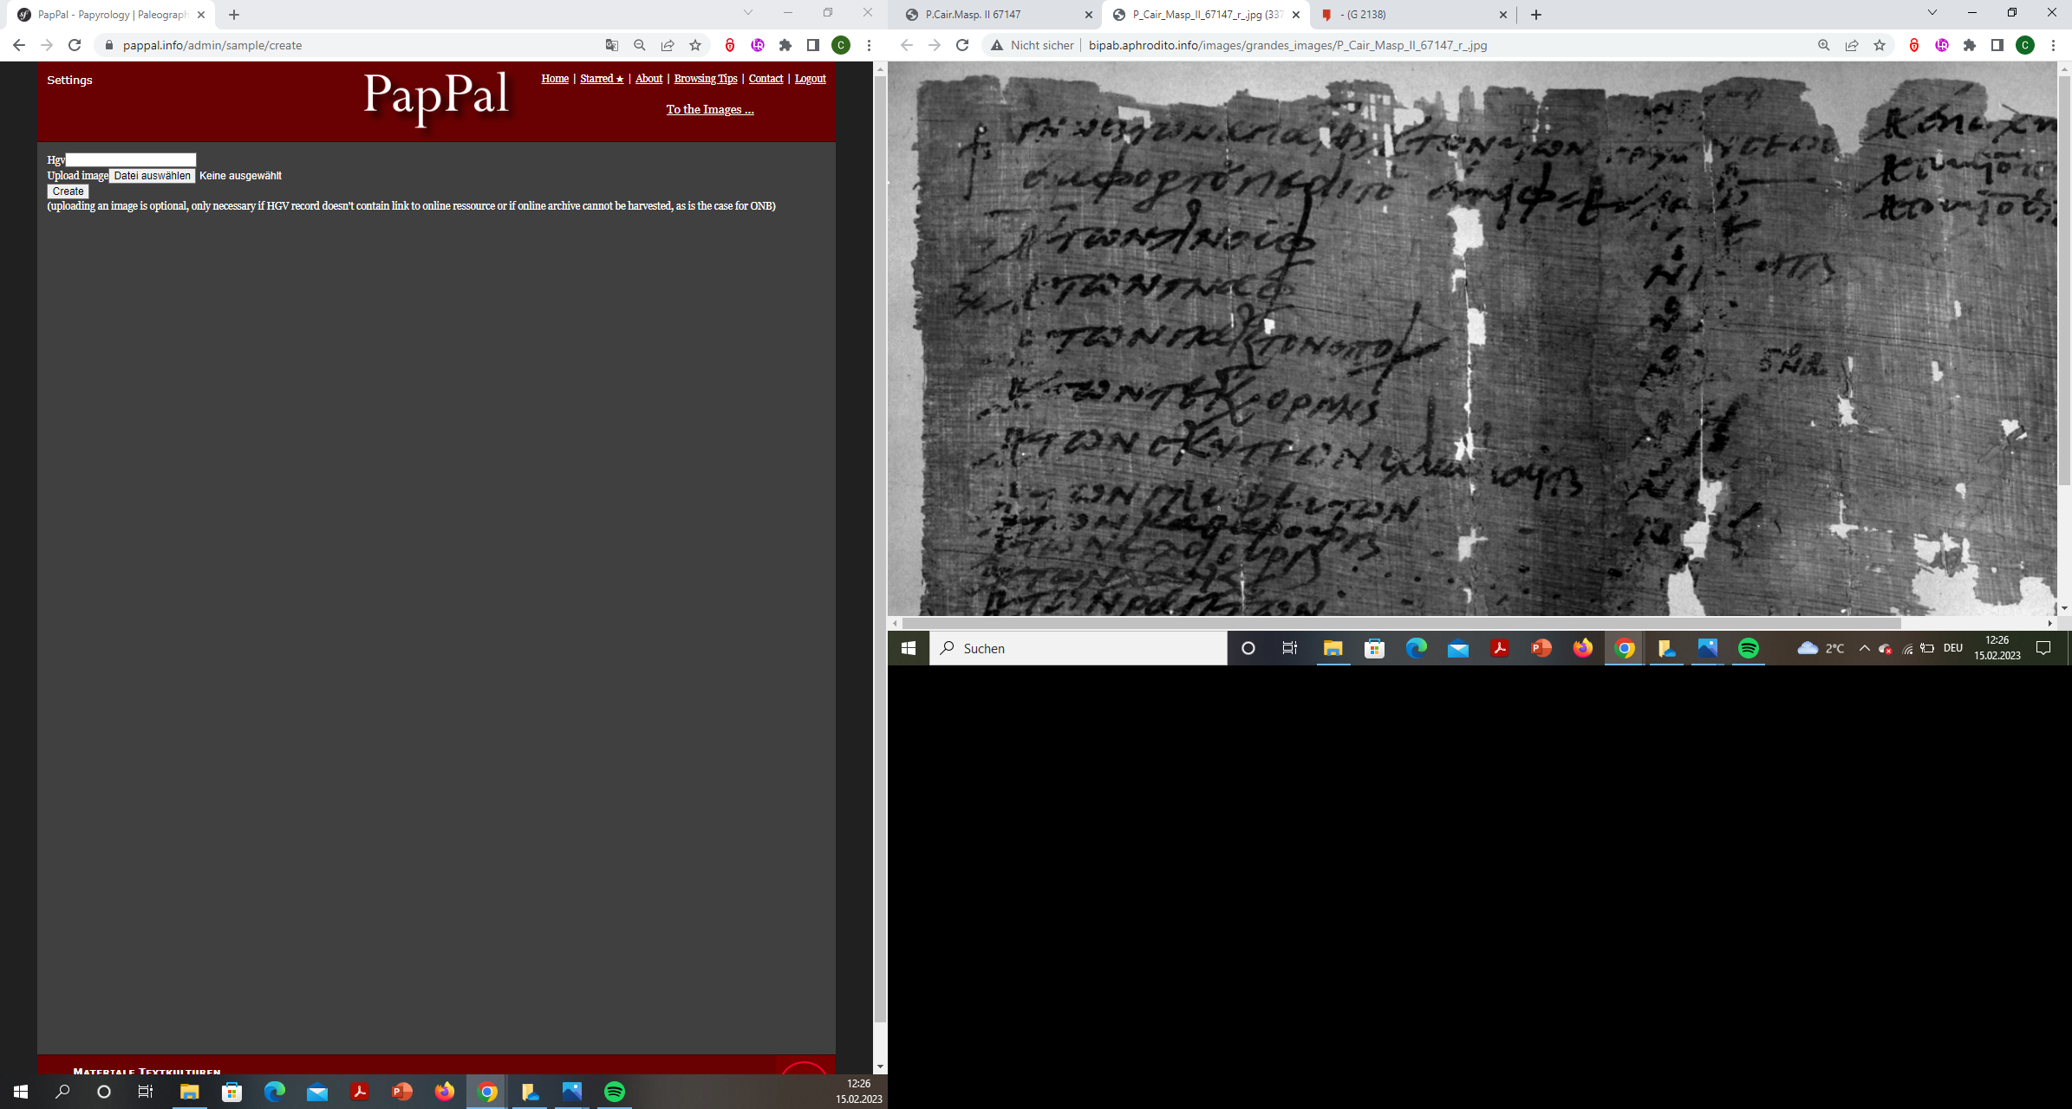Select P_Cair_Masp_II_67147_r_.jpg tab
2072x1109 pixels.
(x=1205, y=15)
